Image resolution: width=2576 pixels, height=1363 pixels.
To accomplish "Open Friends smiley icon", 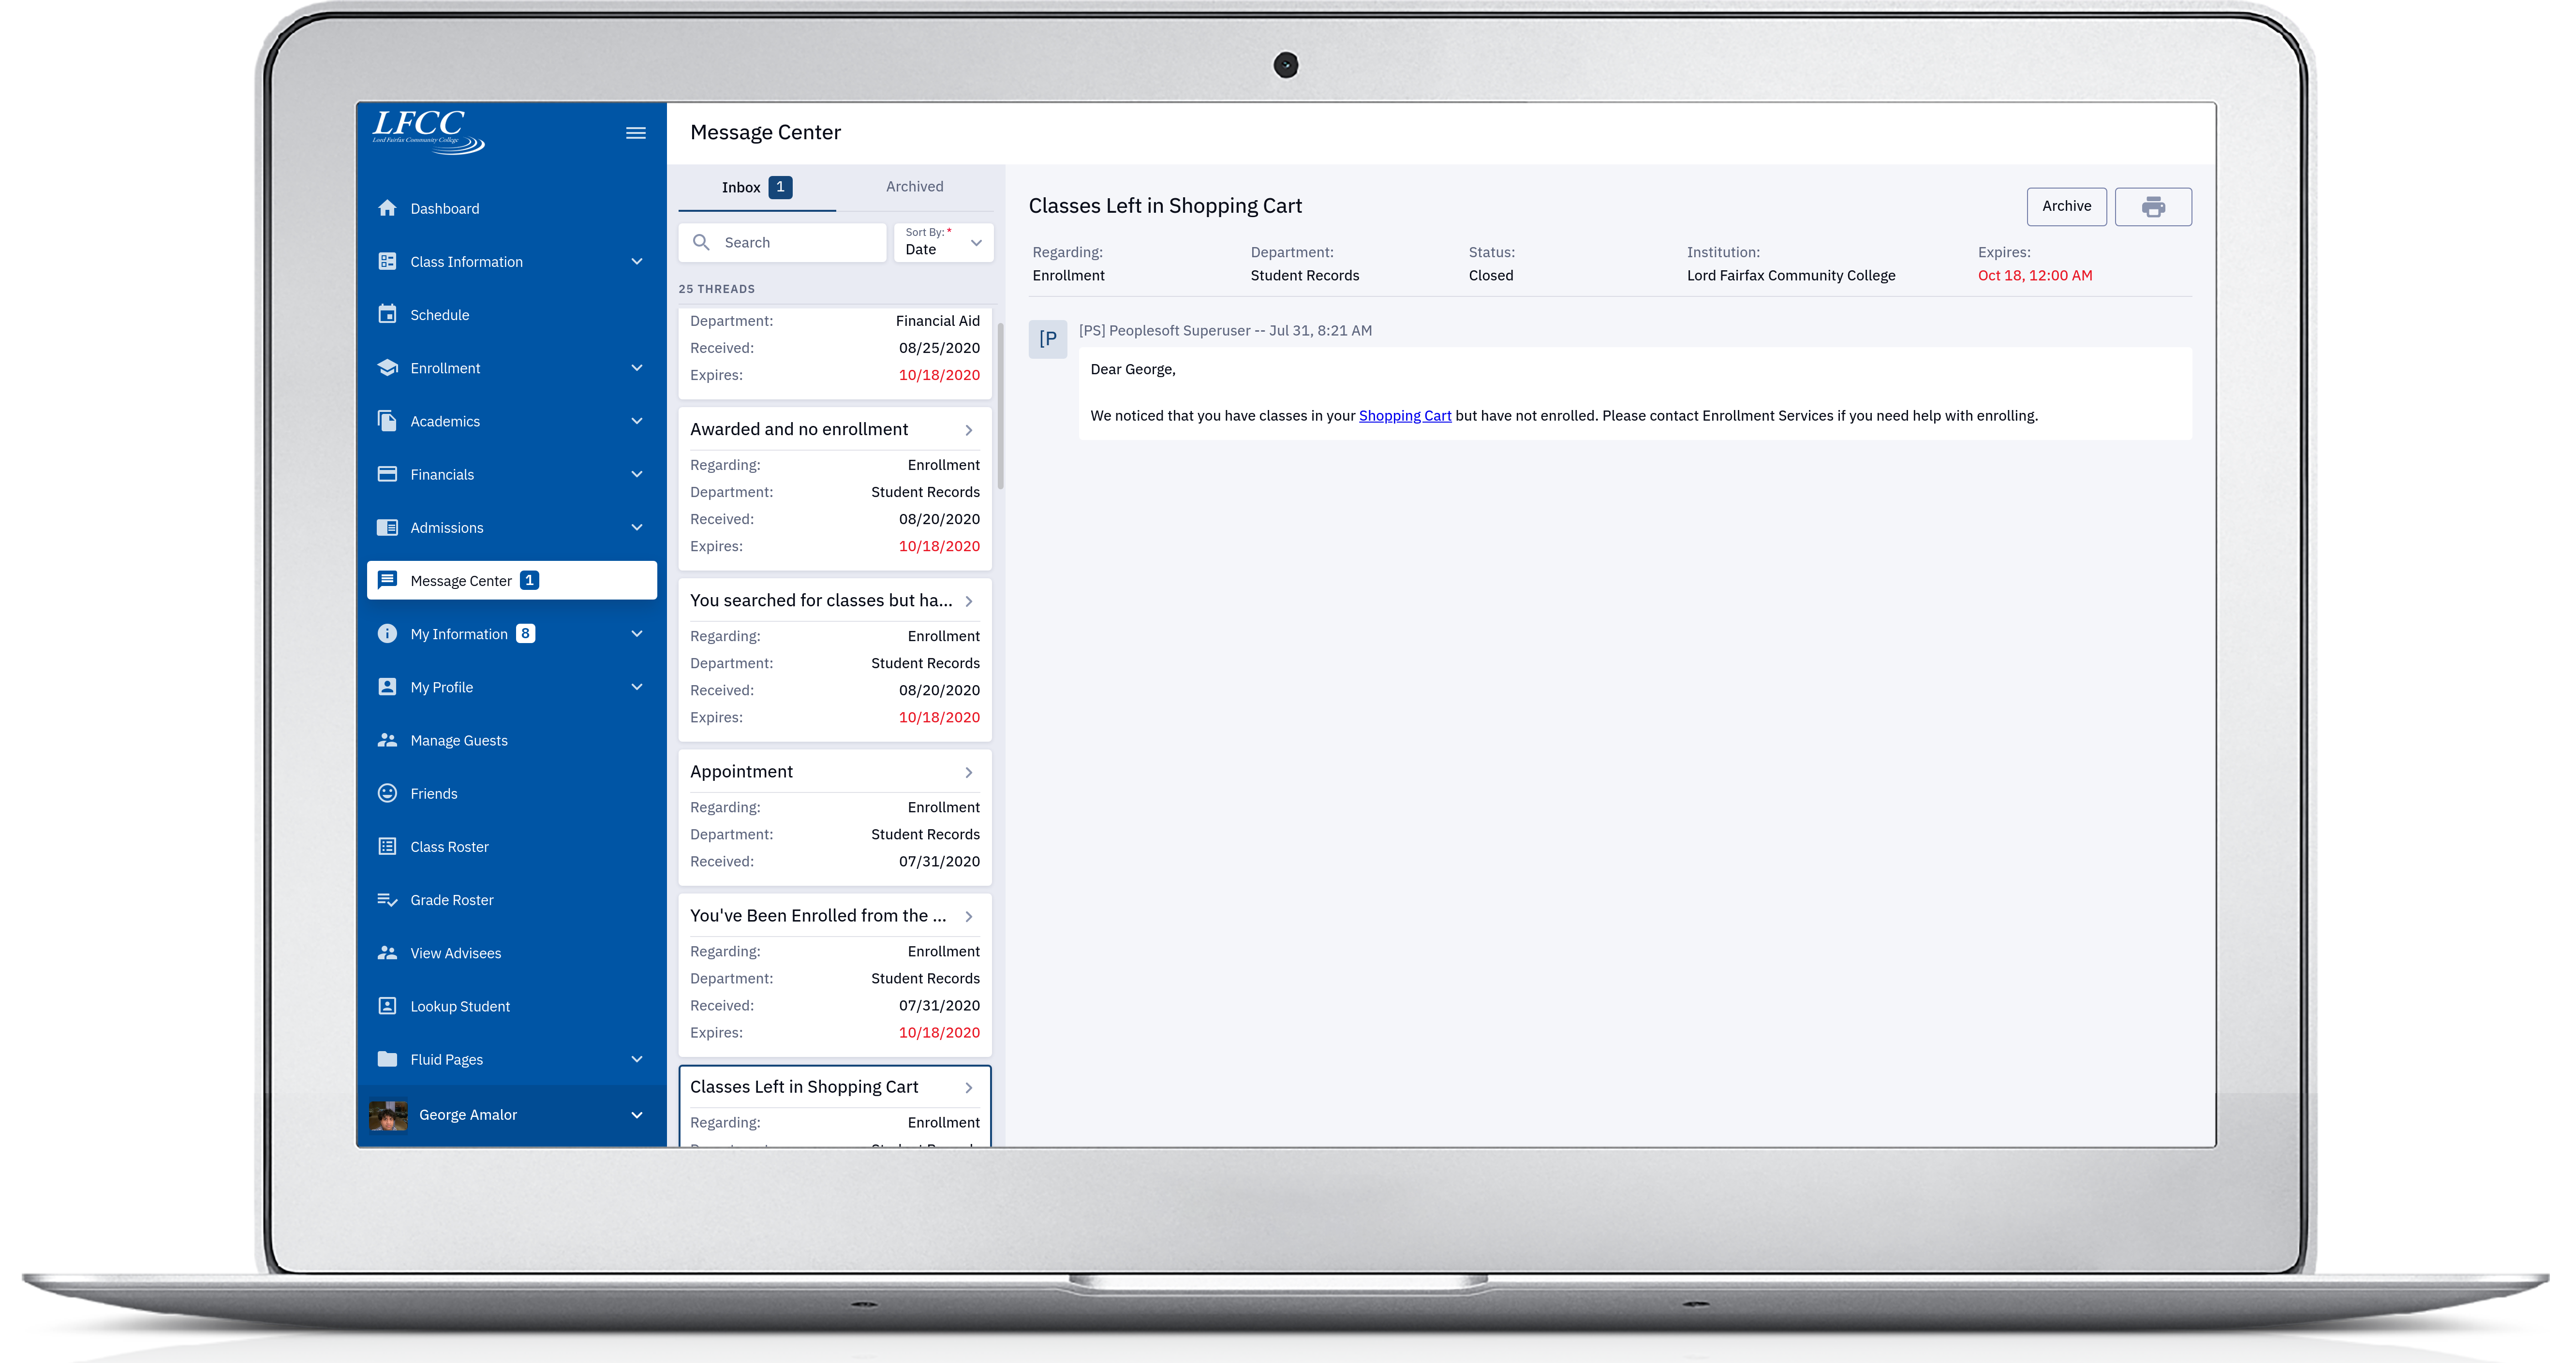I will coord(387,793).
